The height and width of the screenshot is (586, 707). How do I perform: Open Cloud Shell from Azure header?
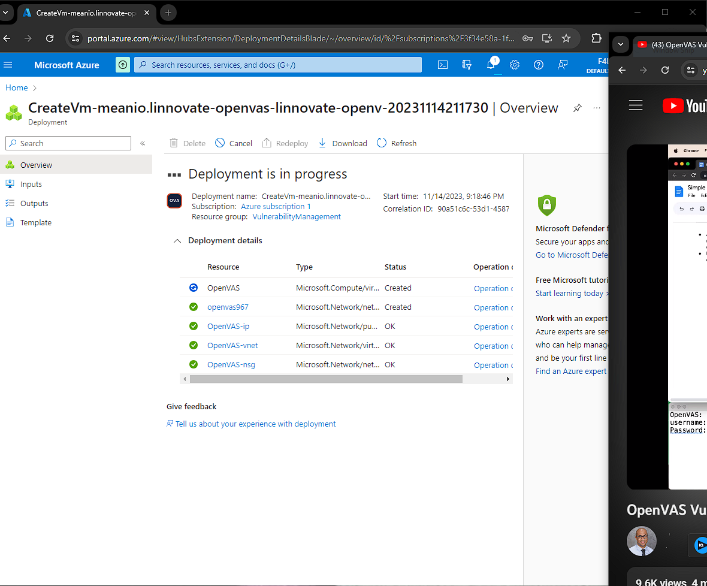[443, 65]
